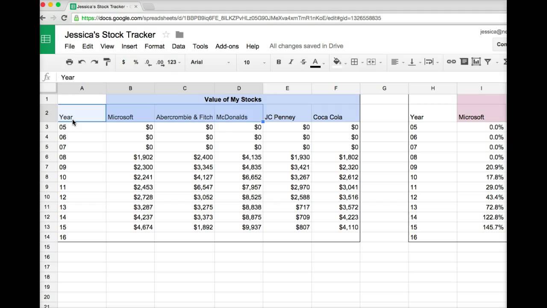Open Sheets home via green logo
The width and height of the screenshot is (547, 308).
pos(47,39)
